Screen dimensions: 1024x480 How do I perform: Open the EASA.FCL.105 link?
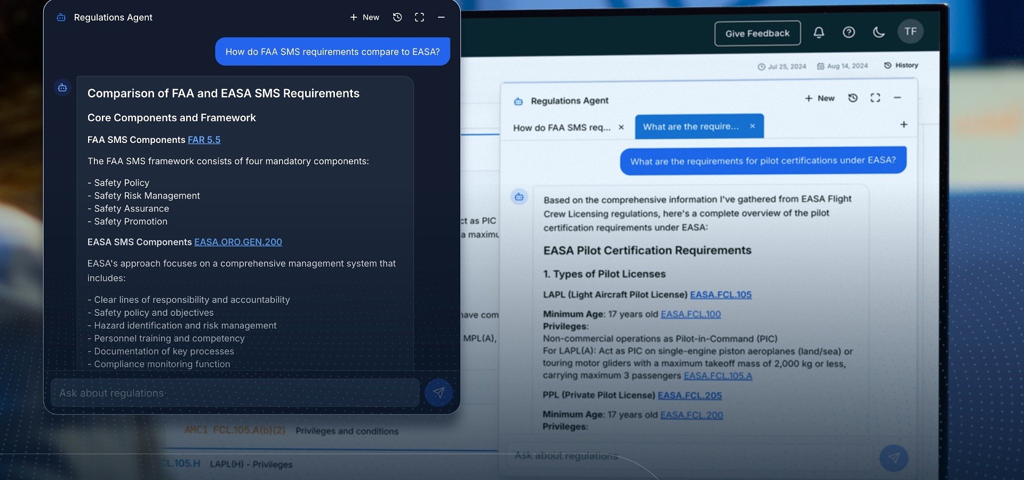[721, 294]
